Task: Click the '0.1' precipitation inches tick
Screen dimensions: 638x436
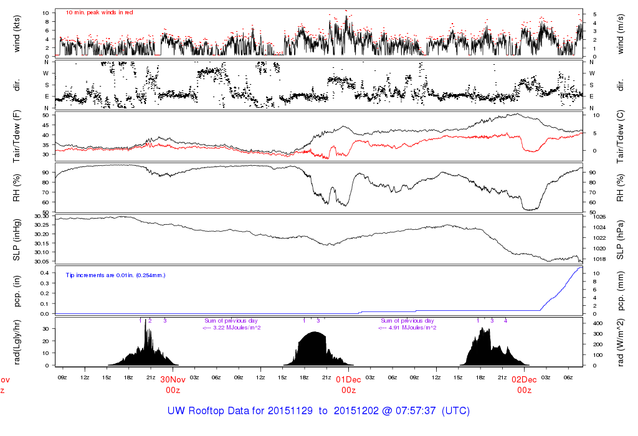Action: pyautogui.click(x=45, y=304)
